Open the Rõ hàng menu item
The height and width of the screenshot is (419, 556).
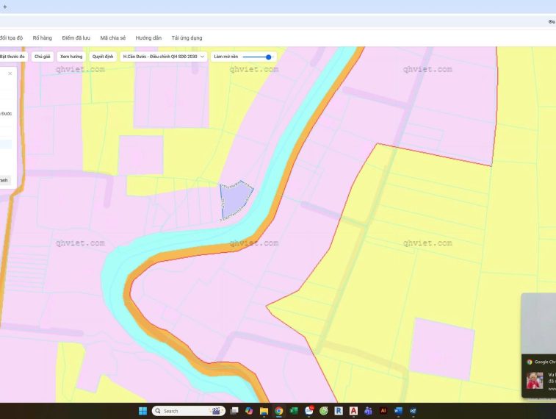click(x=43, y=37)
